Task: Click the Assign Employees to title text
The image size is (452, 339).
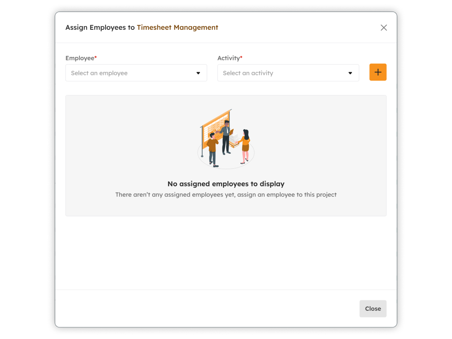Action: [100, 27]
